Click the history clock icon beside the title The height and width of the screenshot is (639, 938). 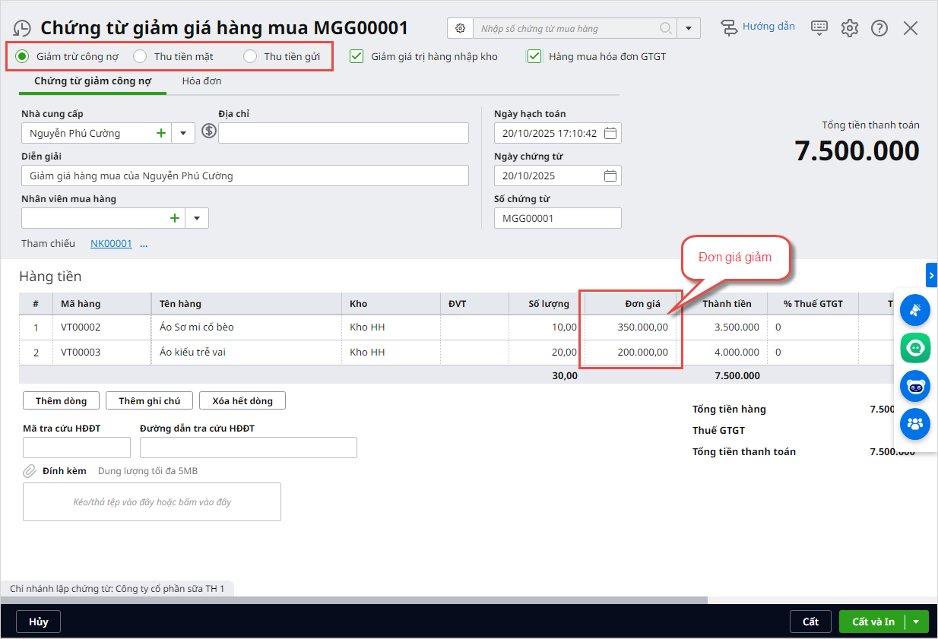coord(23,29)
